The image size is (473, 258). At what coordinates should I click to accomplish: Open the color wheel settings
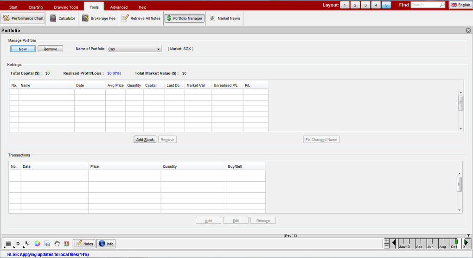point(38,244)
